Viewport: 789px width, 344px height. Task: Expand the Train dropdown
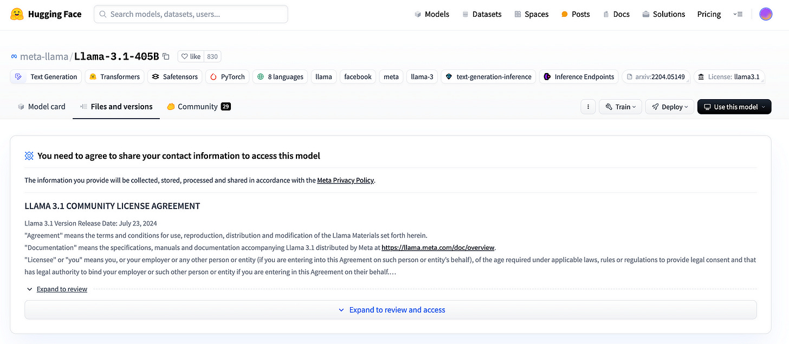pyautogui.click(x=620, y=107)
